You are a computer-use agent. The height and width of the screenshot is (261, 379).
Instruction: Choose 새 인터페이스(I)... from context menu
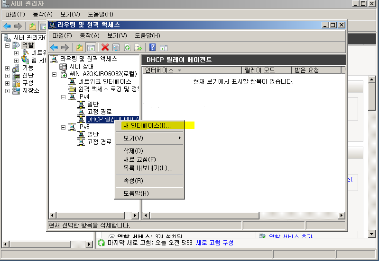click(149, 126)
